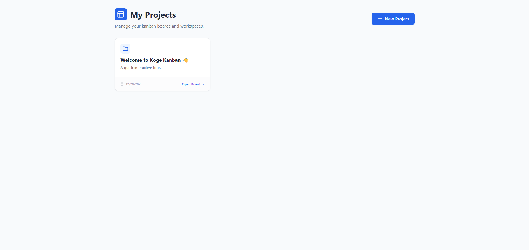Select the folder badge atop the welcome card
529x250 pixels.
click(x=125, y=49)
